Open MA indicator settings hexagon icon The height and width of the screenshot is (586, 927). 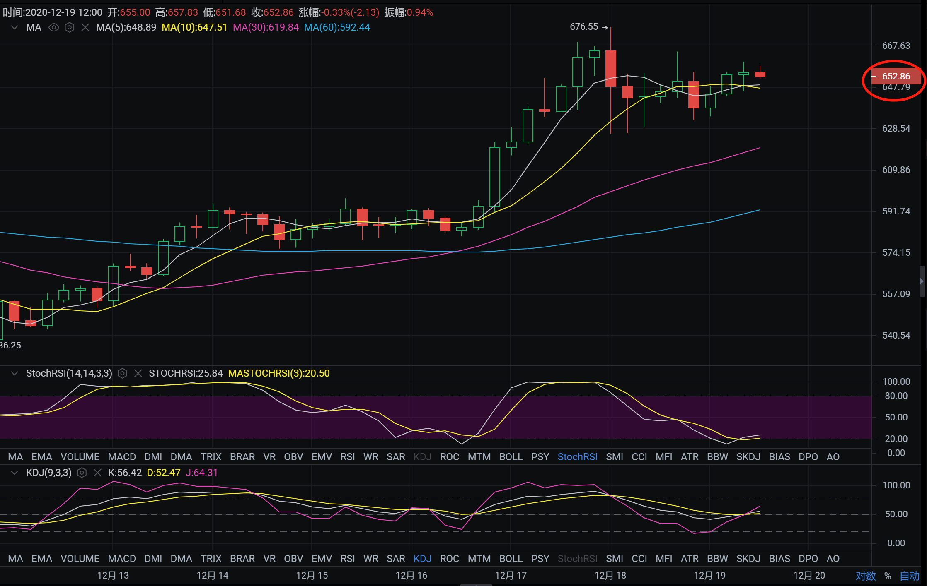(70, 28)
